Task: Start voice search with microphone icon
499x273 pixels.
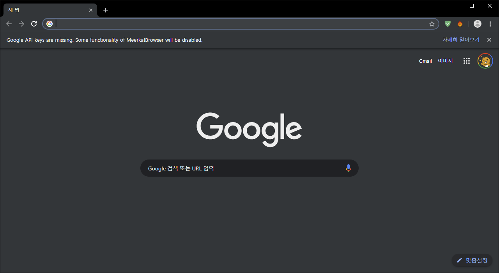Action: [x=348, y=168]
